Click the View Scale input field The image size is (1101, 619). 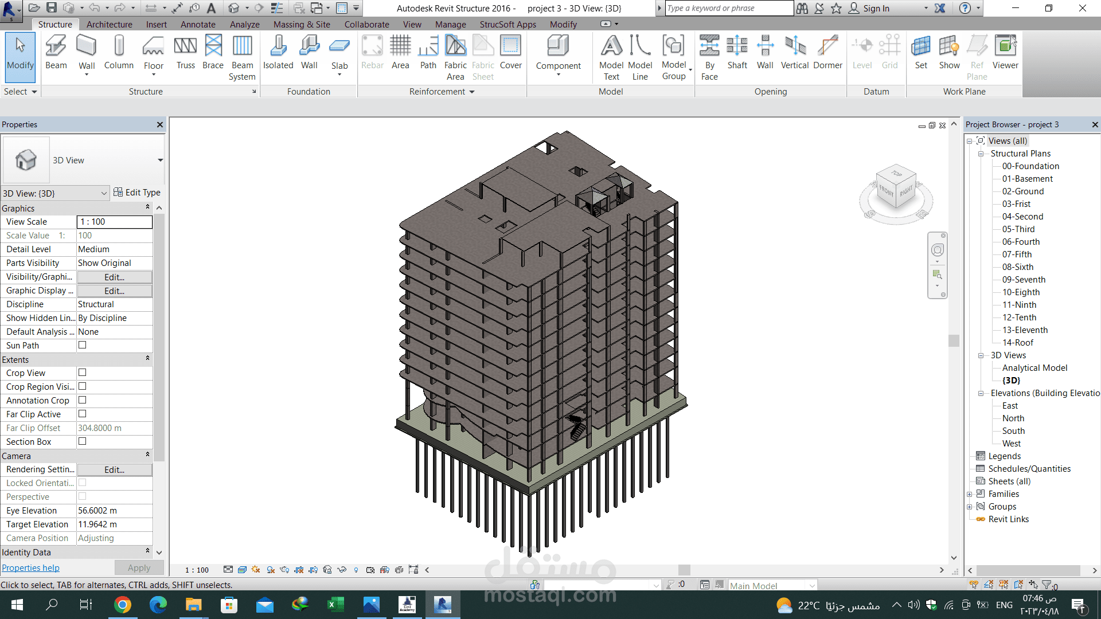click(114, 222)
